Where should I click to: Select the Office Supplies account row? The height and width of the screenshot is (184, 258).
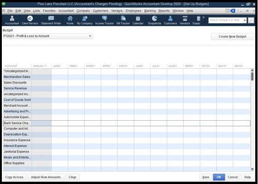(x=127, y=163)
